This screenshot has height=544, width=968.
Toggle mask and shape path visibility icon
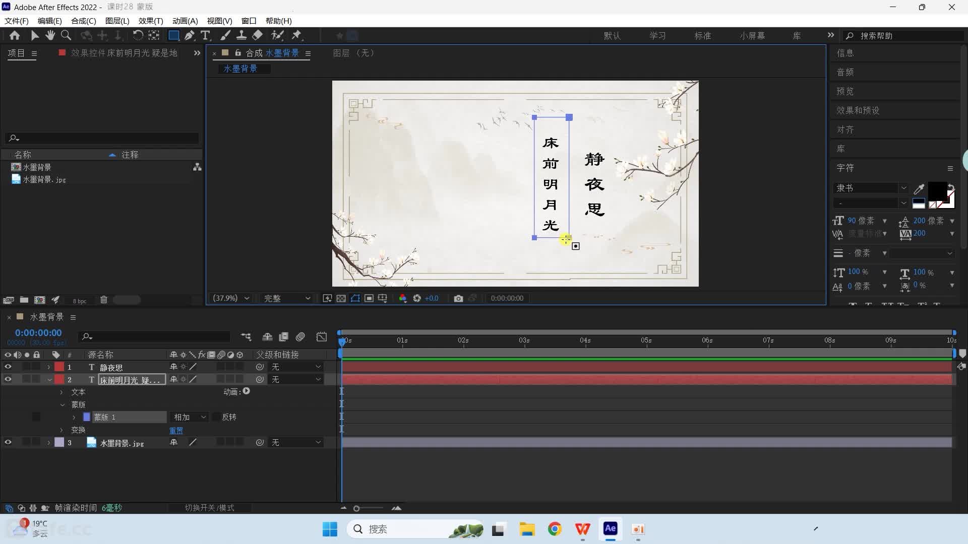click(x=355, y=298)
